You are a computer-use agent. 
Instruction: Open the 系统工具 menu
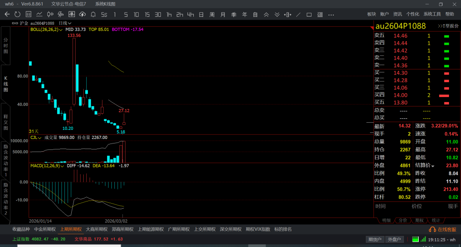432,14
